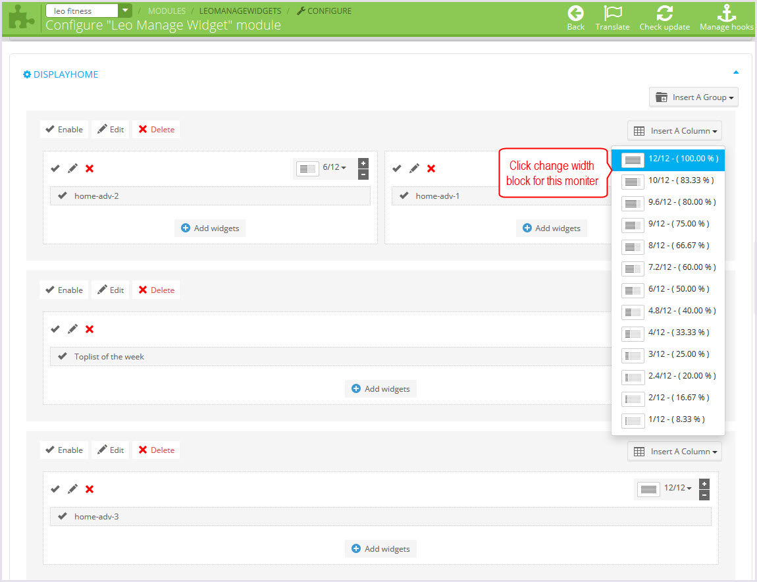The height and width of the screenshot is (582, 757).
Task: Click Edit button of third group
Action: click(111, 450)
